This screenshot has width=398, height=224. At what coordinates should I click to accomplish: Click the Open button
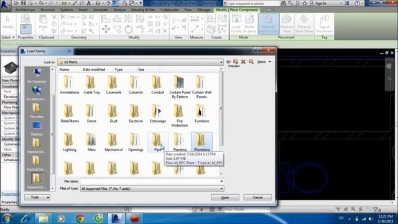pyautogui.click(x=225, y=197)
